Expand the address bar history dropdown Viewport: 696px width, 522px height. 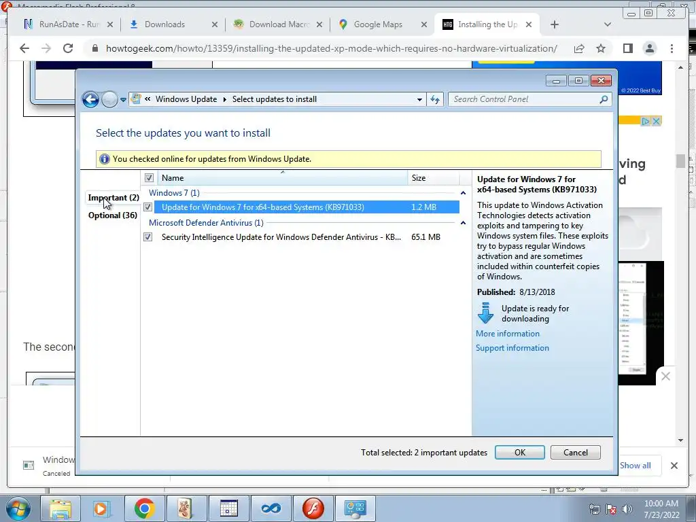coord(419,99)
